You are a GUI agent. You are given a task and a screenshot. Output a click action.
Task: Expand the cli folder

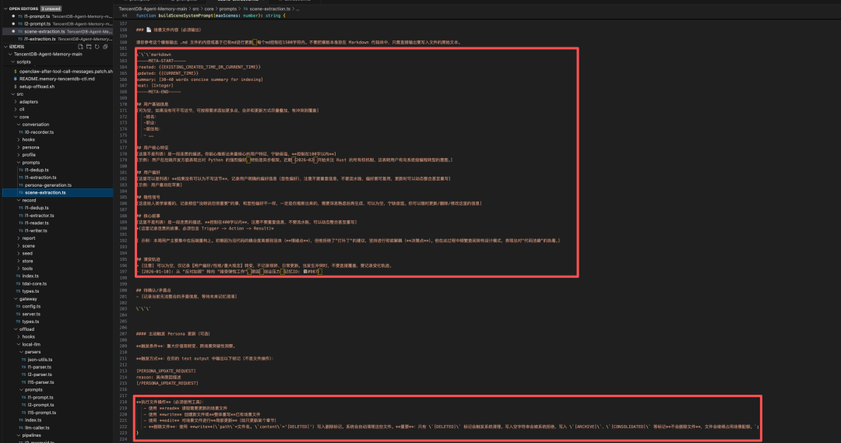16,109
